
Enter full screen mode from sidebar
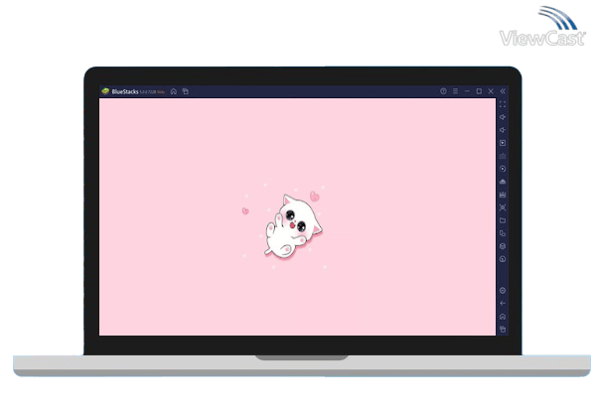(503, 104)
